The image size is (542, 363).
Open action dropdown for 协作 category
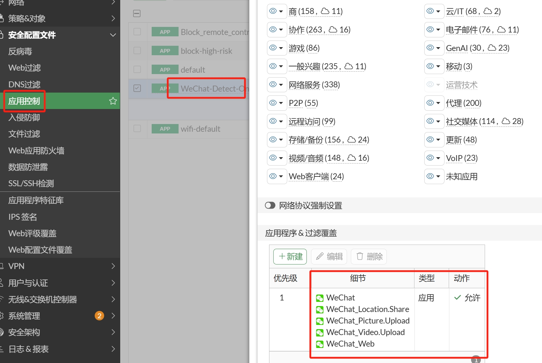[281, 30]
